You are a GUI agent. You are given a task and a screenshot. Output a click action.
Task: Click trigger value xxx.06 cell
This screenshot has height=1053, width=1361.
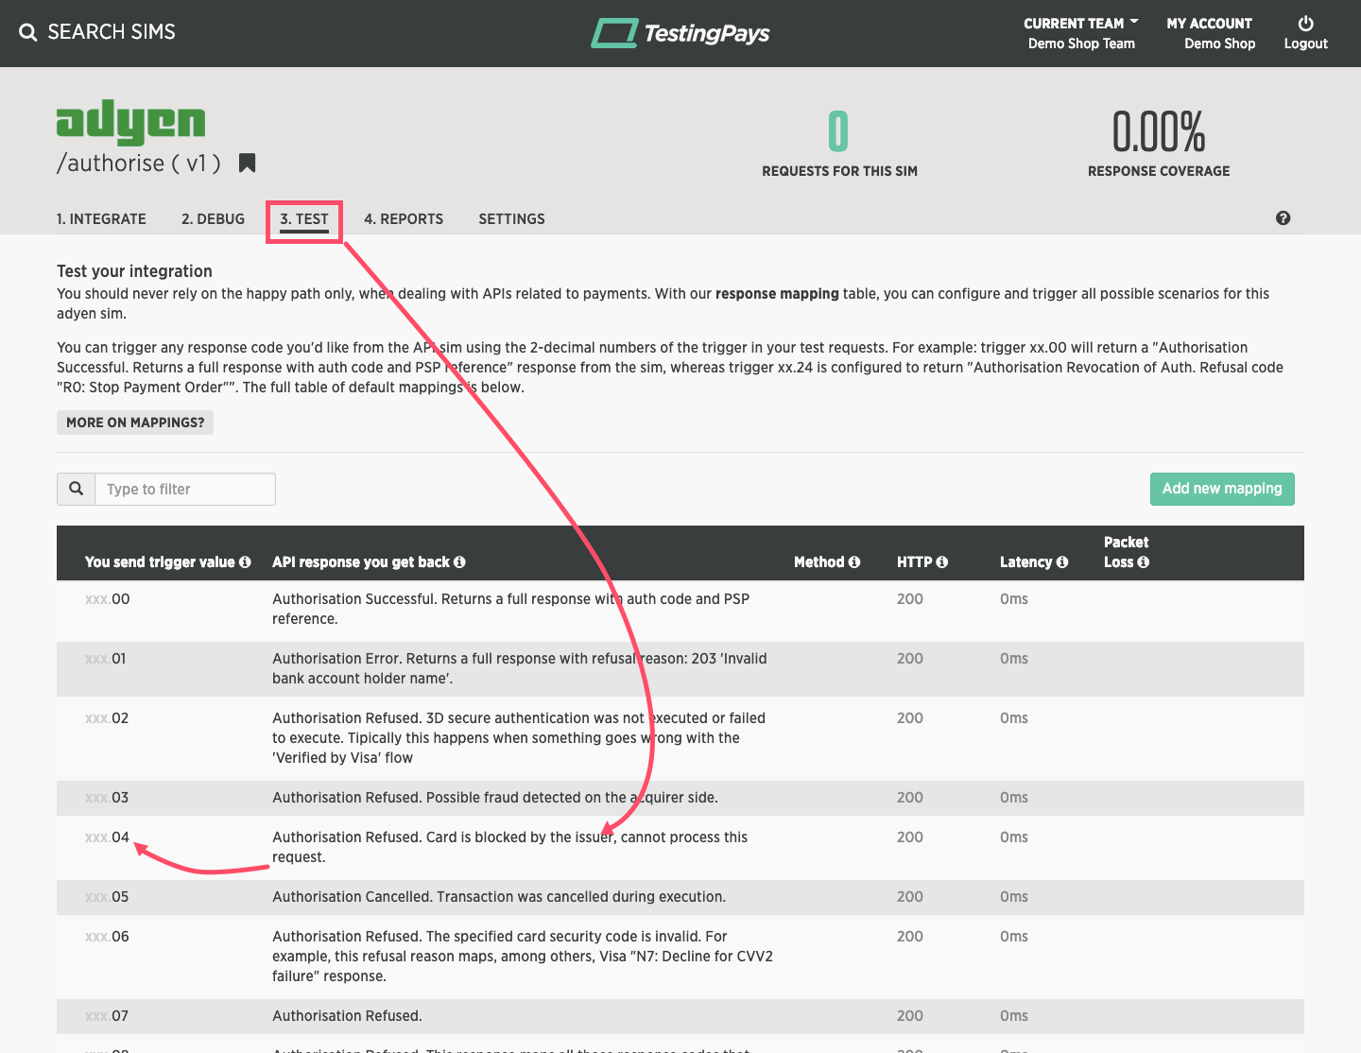[107, 937]
